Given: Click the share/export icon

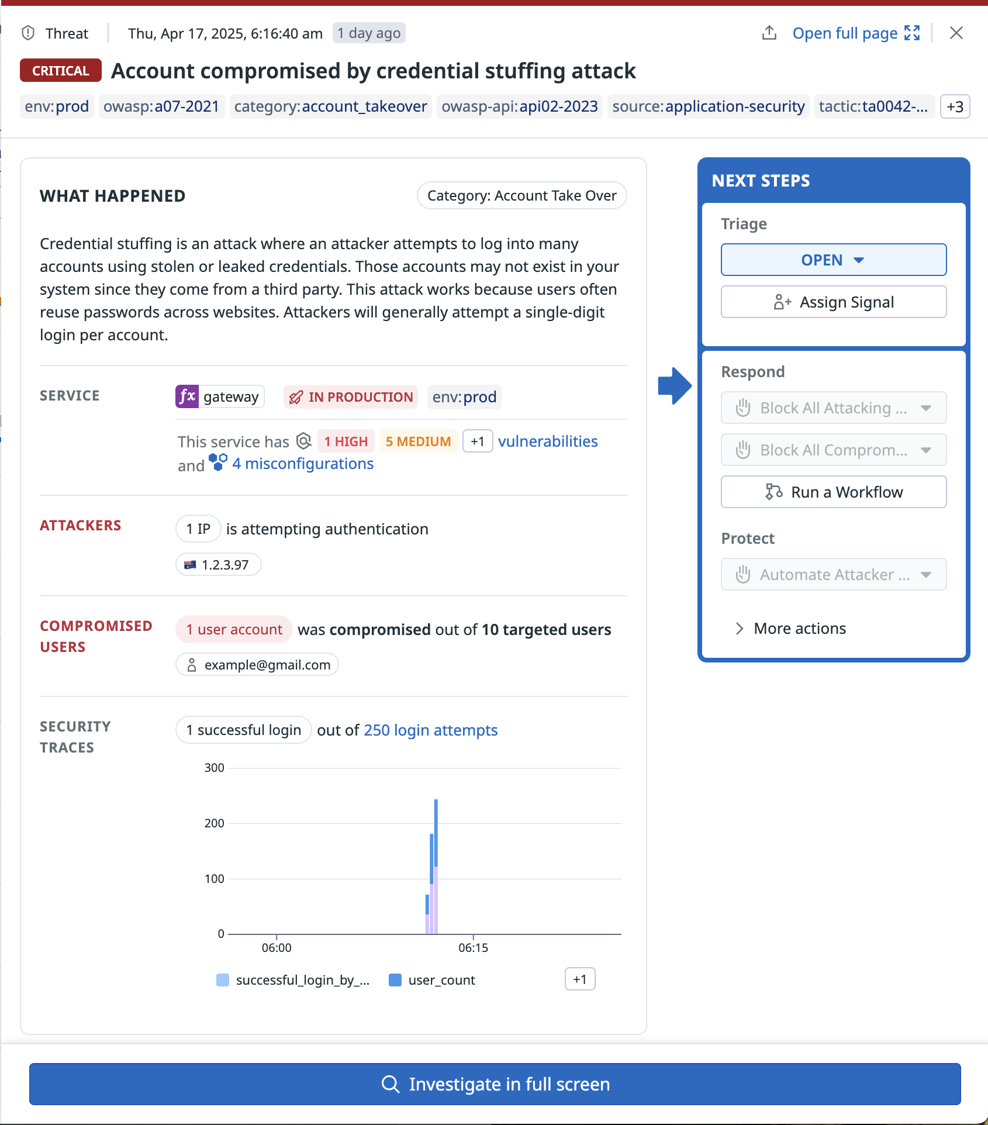Looking at the screenshot, I should coord(769,33).
